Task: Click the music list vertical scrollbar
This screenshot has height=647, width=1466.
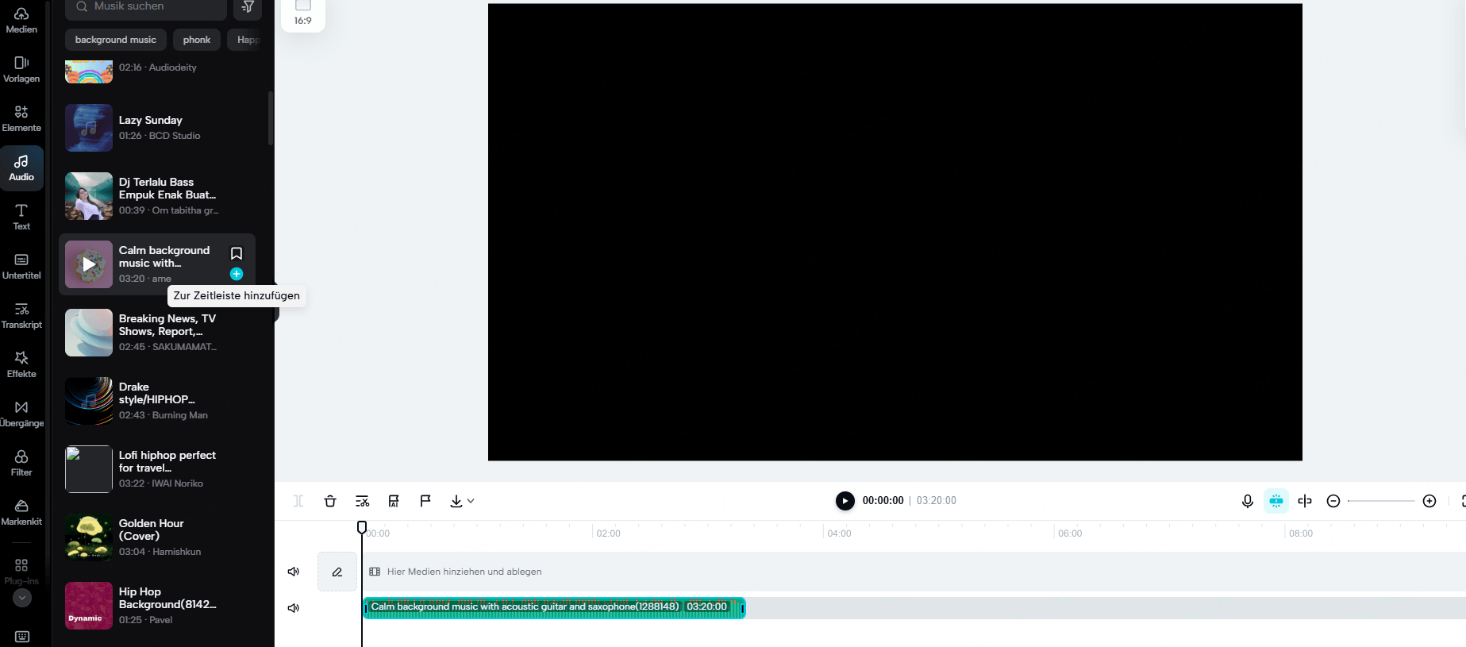Action: pos(271,119)
